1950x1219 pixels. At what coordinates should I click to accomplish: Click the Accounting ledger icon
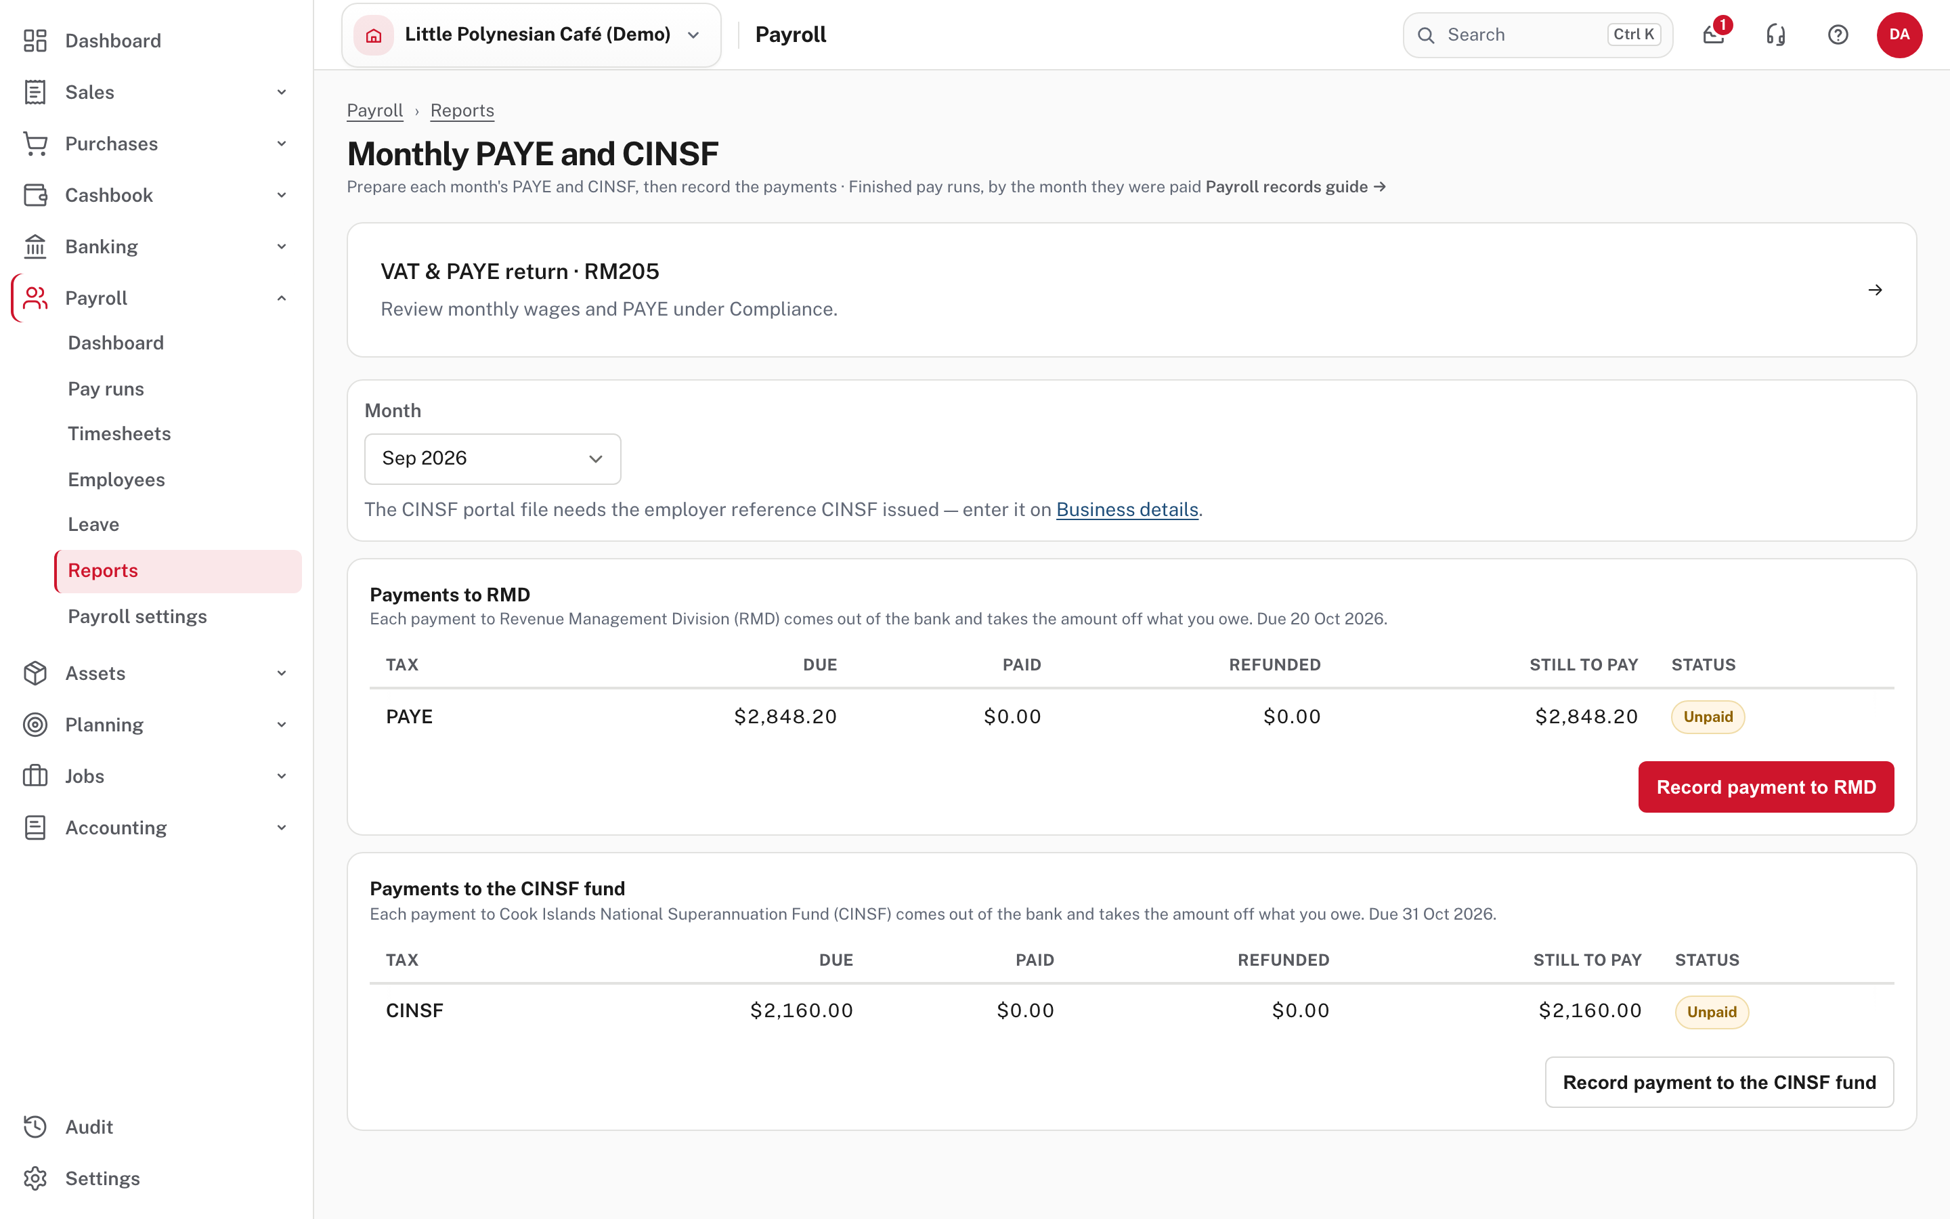pyautogui.click(x=35, y=828)
